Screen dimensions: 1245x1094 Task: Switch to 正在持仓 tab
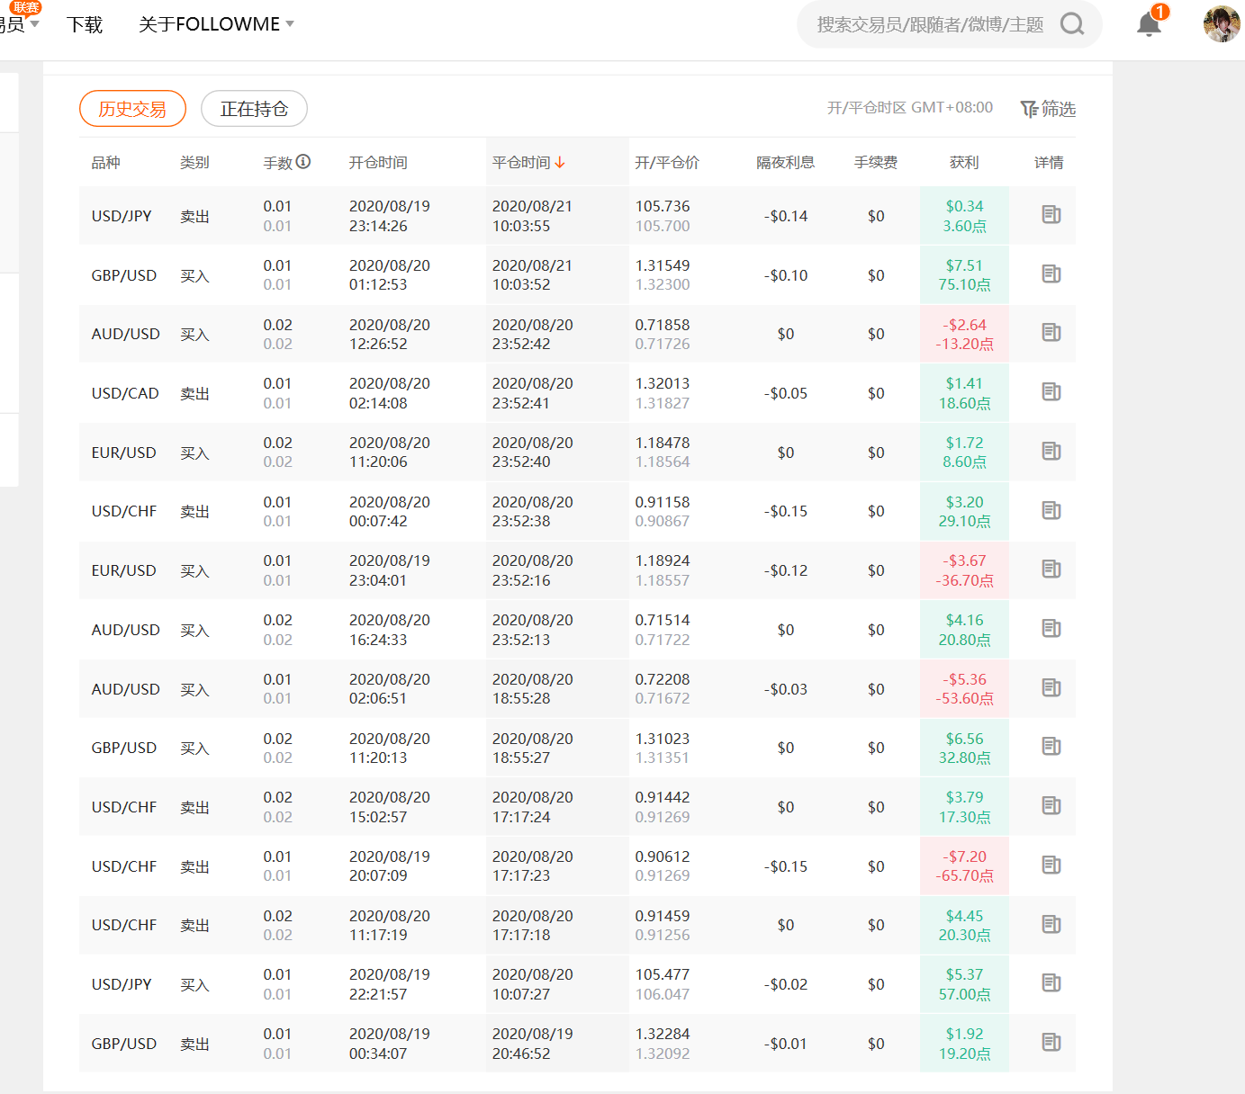click(x=254, y=109)
